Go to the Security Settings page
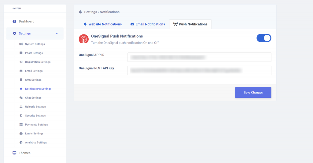 [35, 116]
